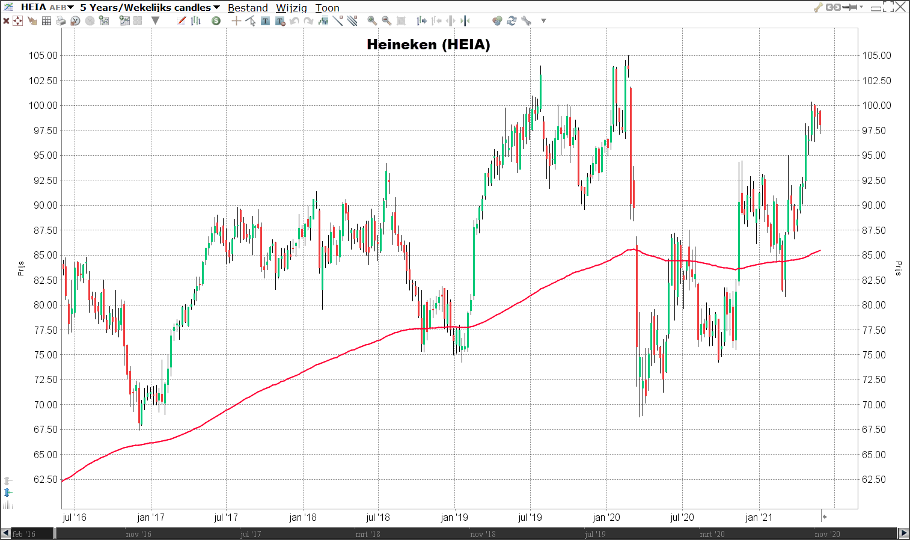Open the Bestand menu
This screenshot has width=910, height=540.
pyautogui.click(x=248, y=8)
